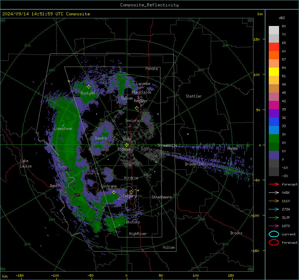
Task: Select the Sylvan label
Action: click(127, 98)
